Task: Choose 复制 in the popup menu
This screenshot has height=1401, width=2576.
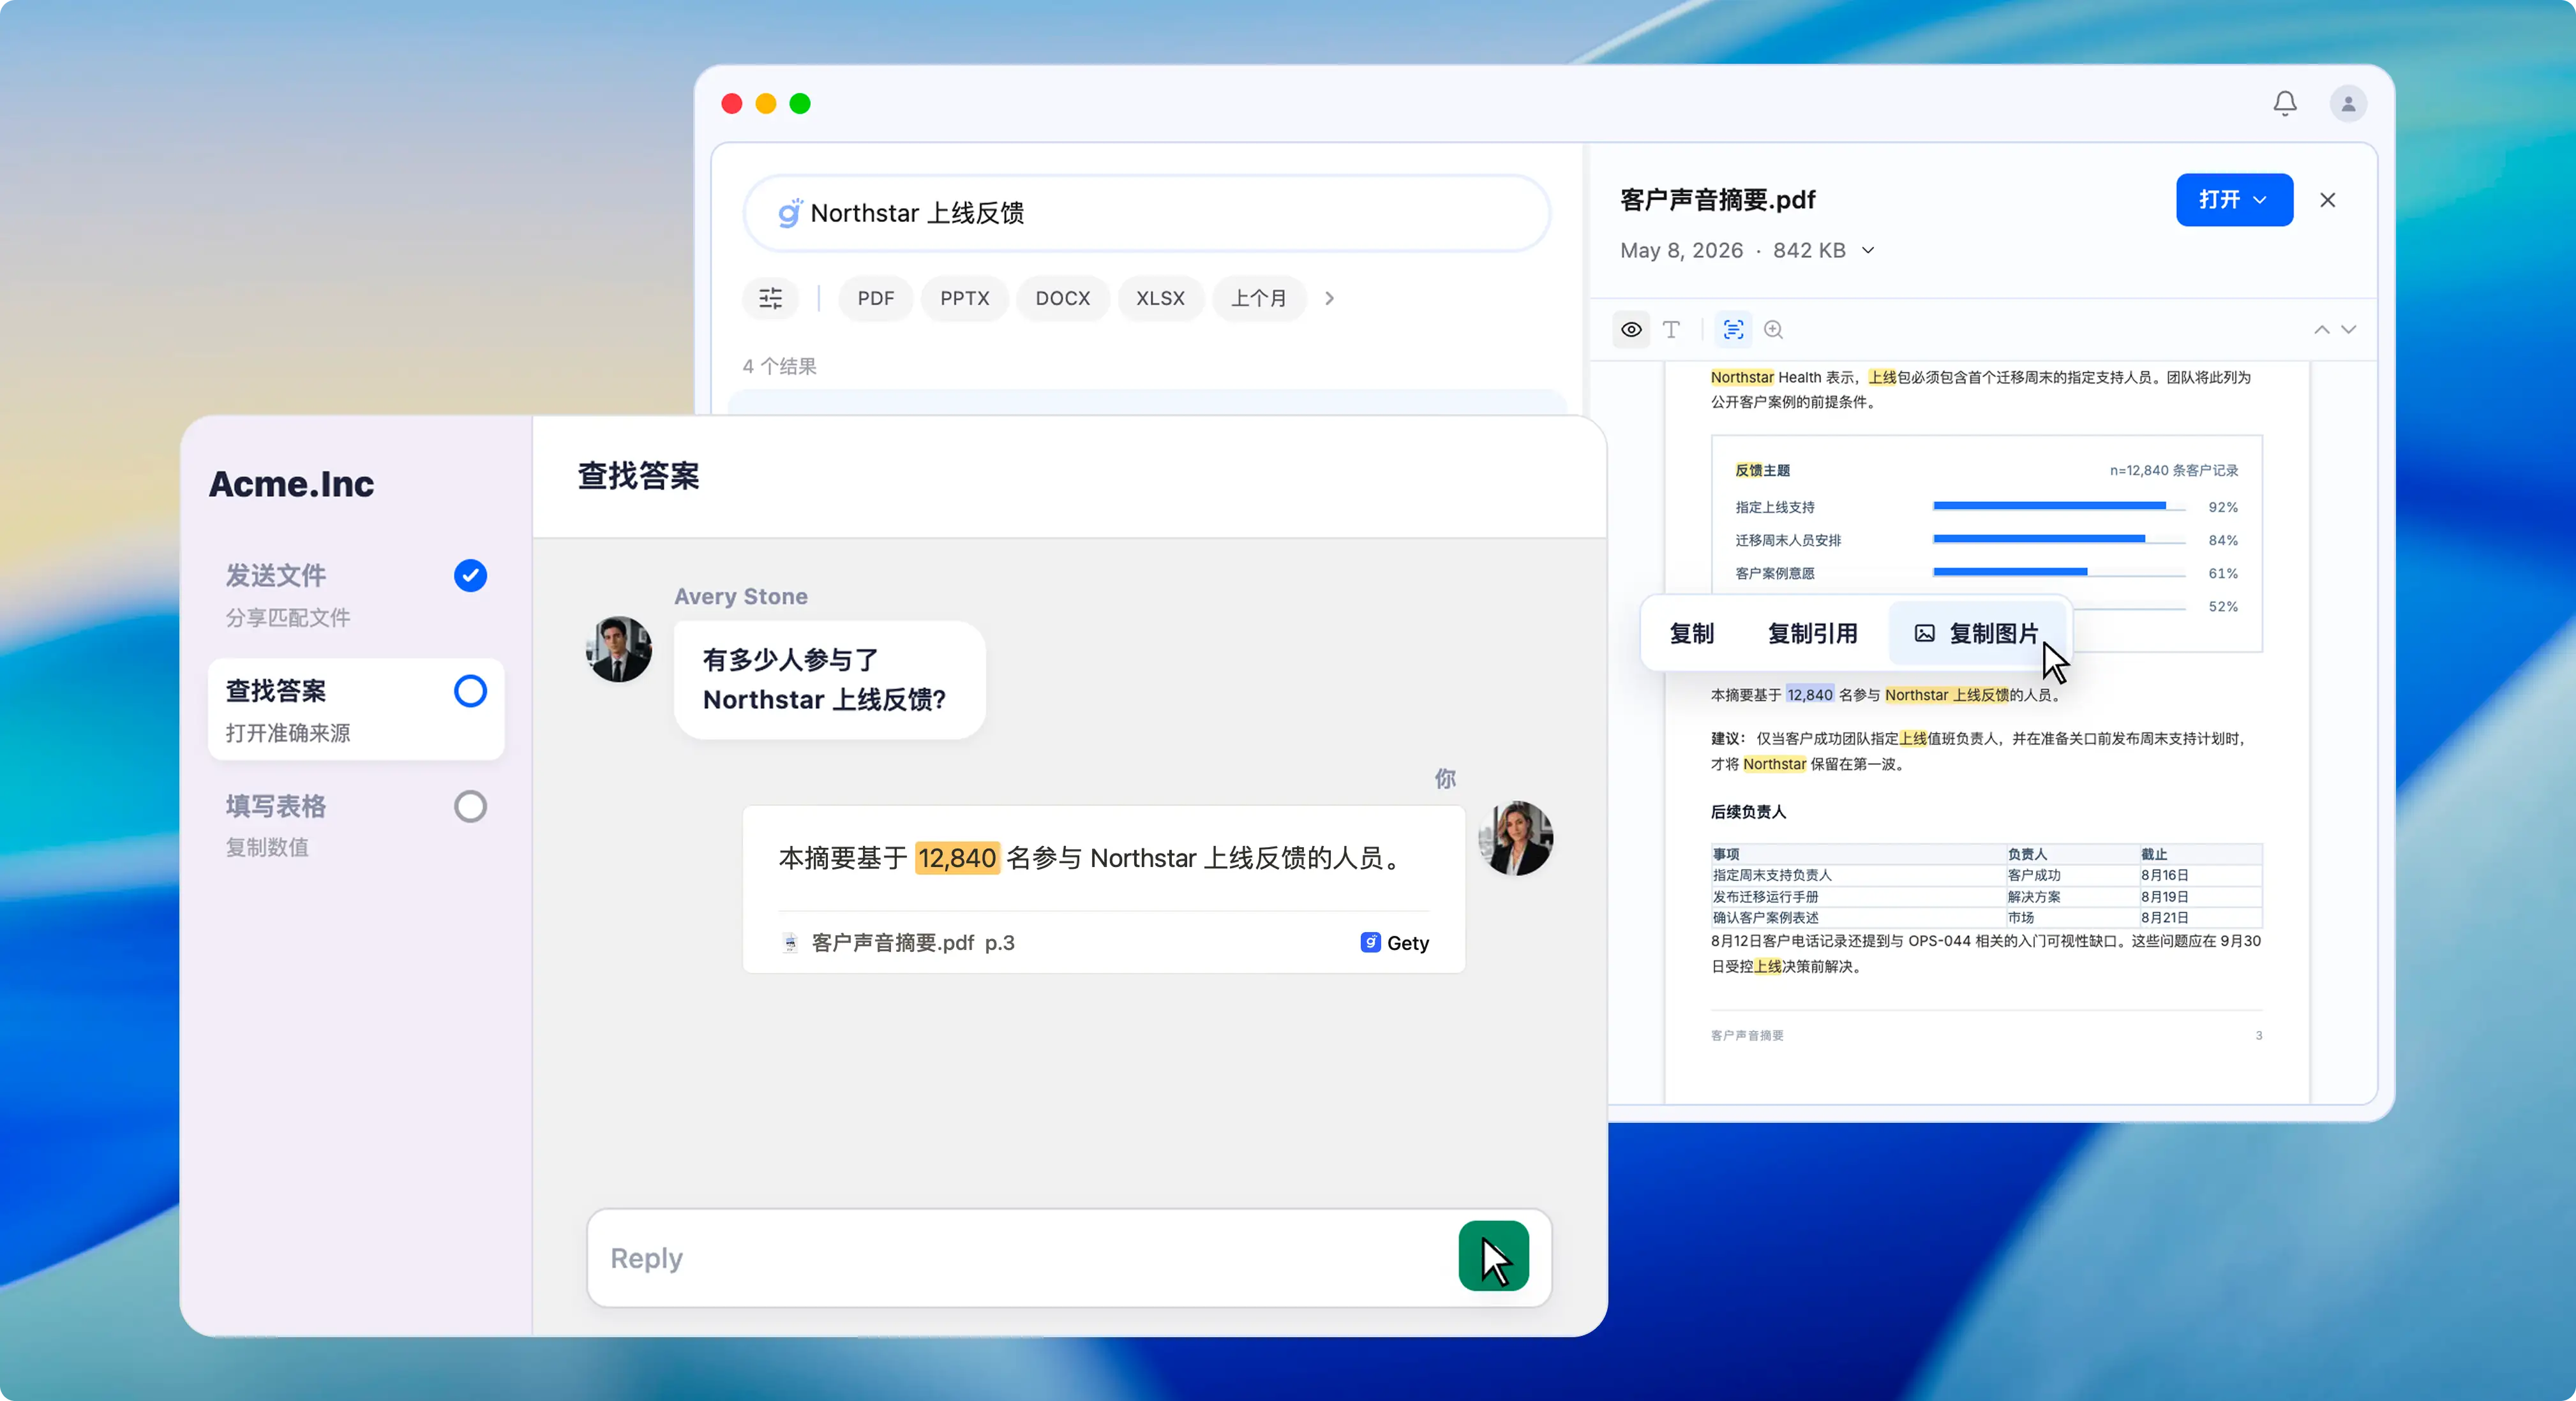Action: coord(1692,634)
